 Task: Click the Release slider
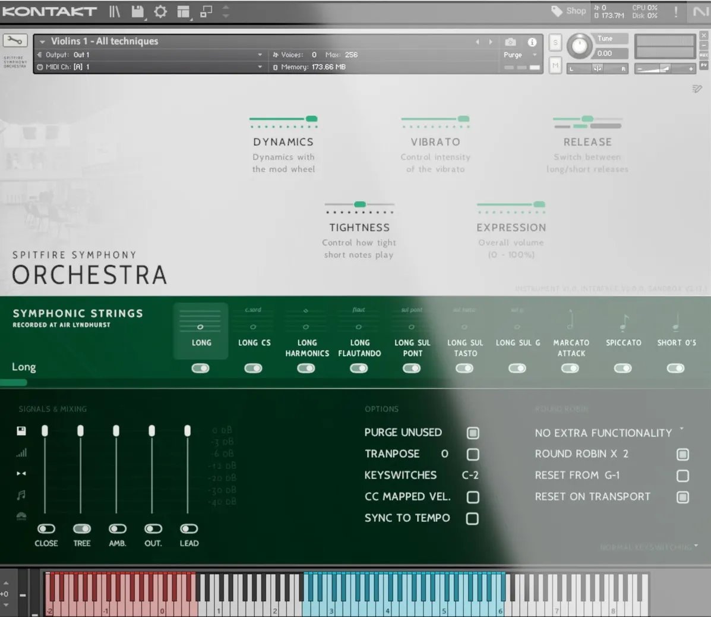click(587, 119)
